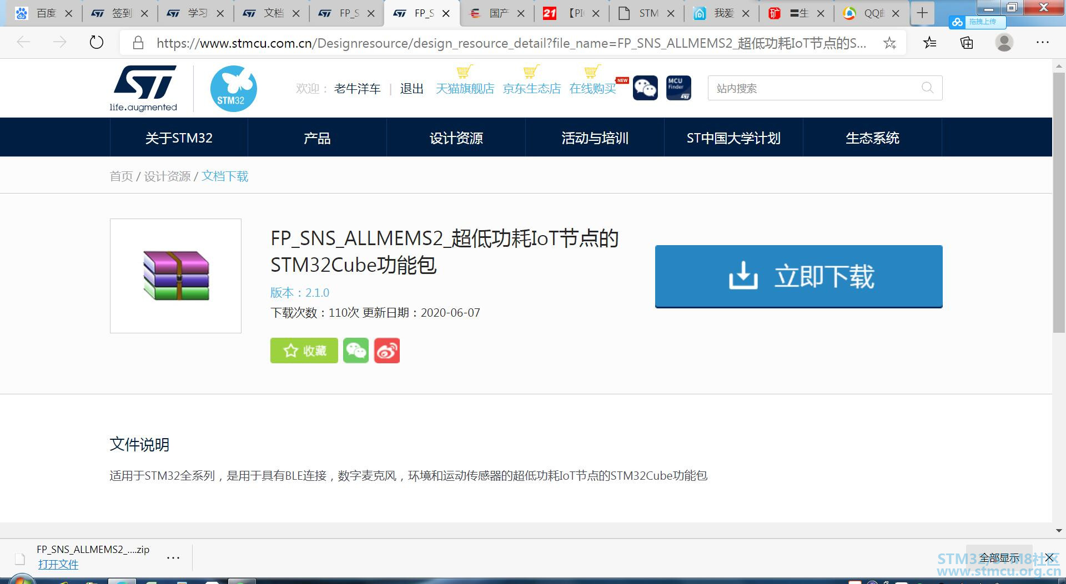Viewport: 1066px width, 584px height.
Task: Open the 在线购买 link
Action: coord(592,89)
